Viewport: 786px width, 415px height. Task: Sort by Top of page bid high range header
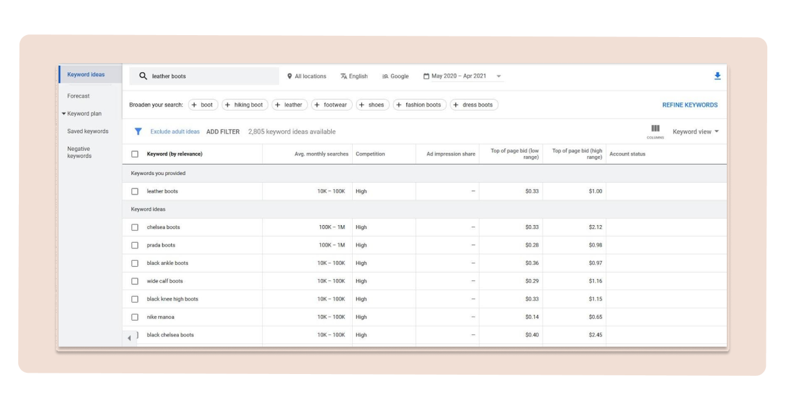tap(577, 154)
